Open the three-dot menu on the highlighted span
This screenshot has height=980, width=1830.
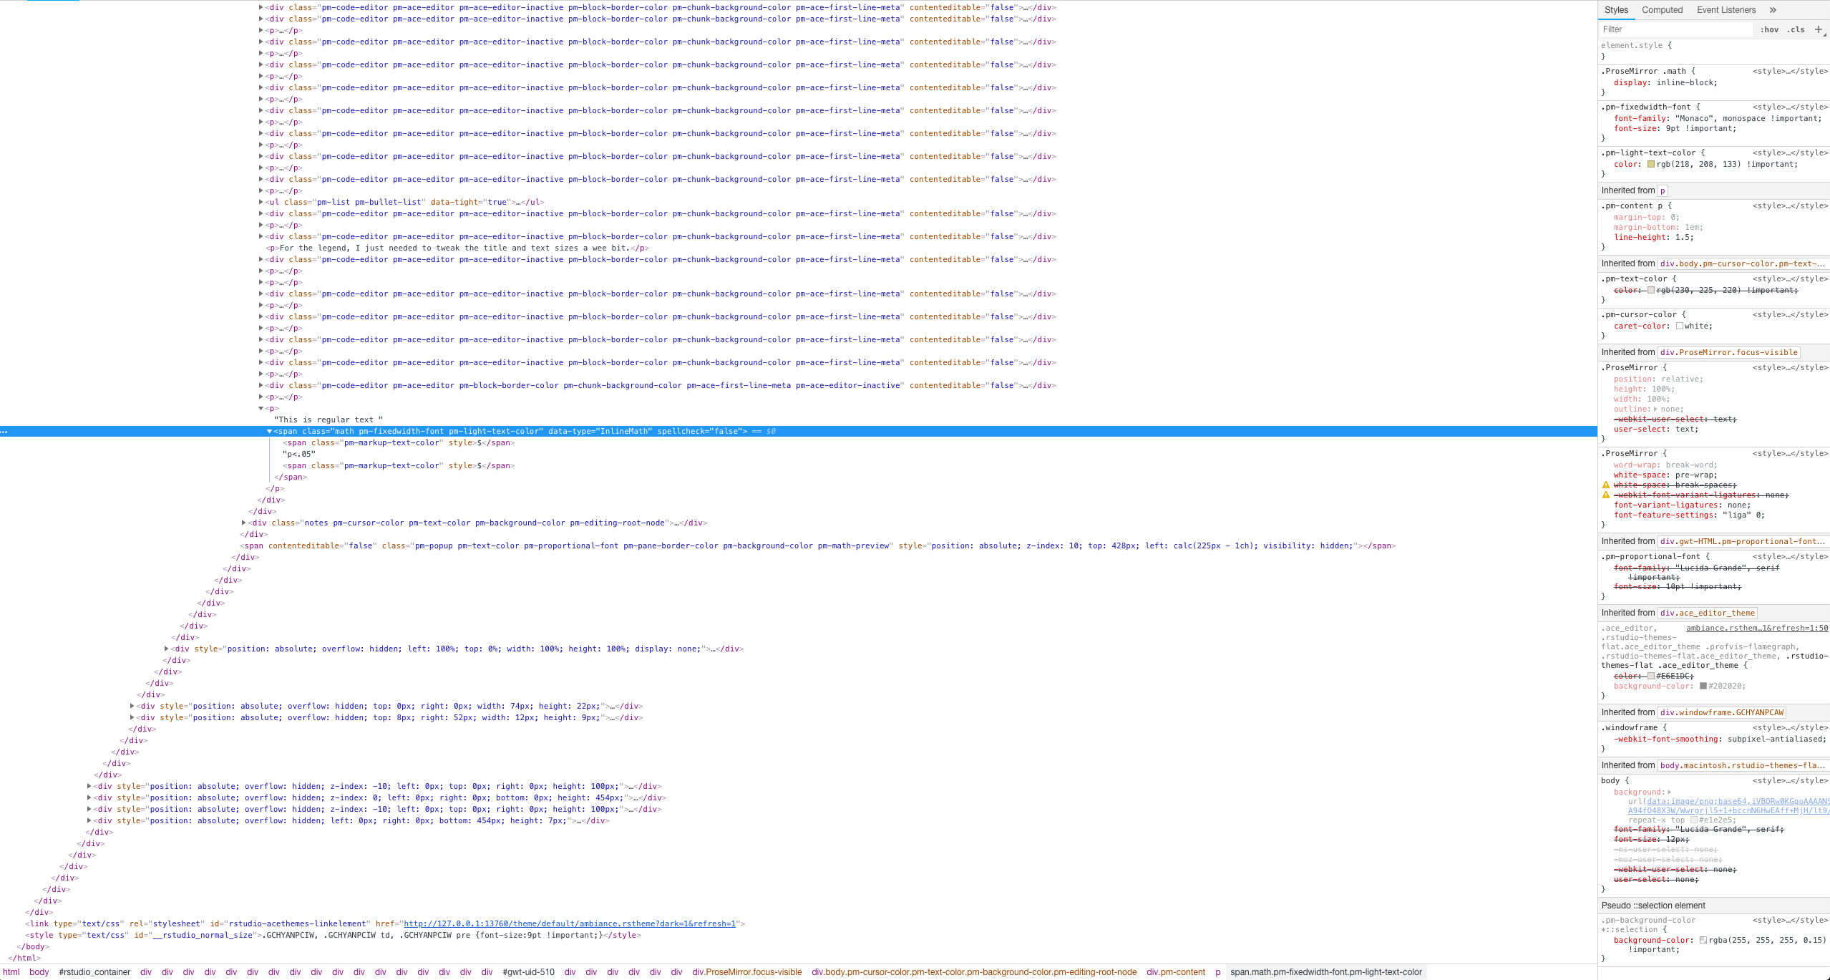pos(4,431)
